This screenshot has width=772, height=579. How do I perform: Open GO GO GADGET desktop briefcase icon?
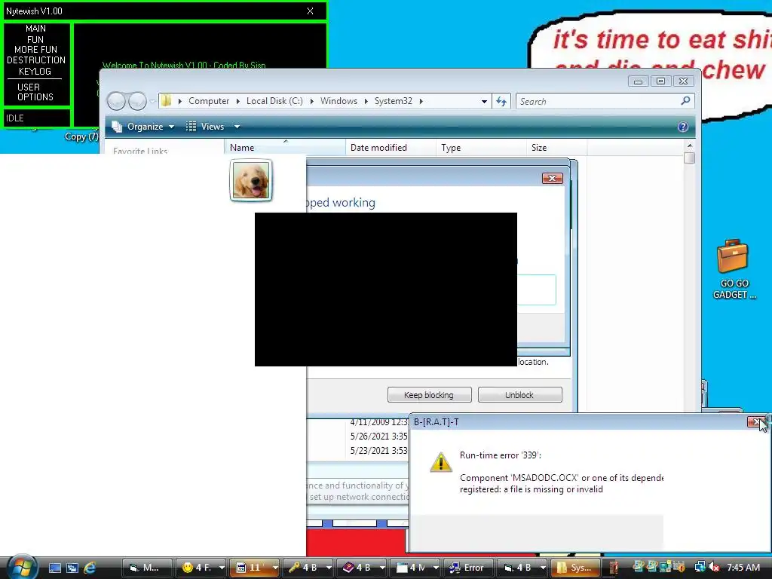(734, 269)
